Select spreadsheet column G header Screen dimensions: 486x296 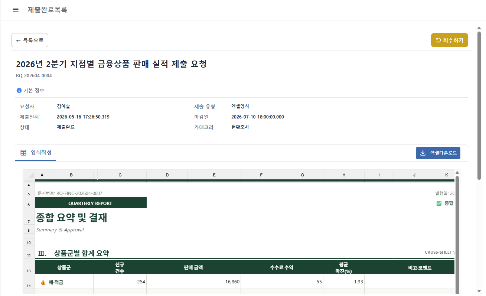(x=303, y=175)
